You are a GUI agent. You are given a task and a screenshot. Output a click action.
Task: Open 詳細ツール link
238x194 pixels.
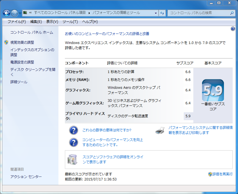[19, 82]
